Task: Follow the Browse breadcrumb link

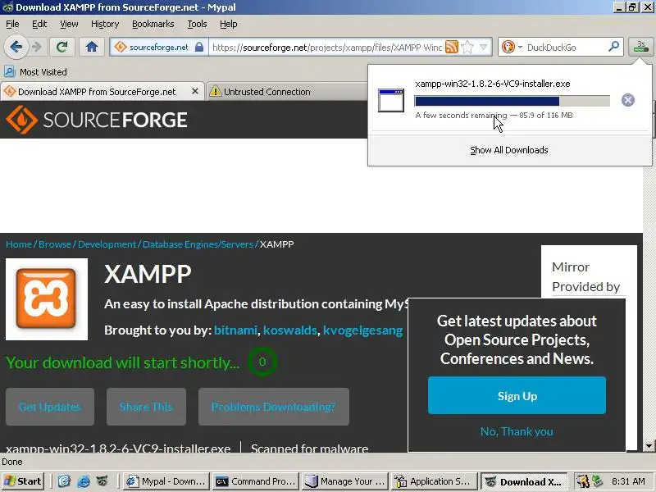Action: coord(55,244)
